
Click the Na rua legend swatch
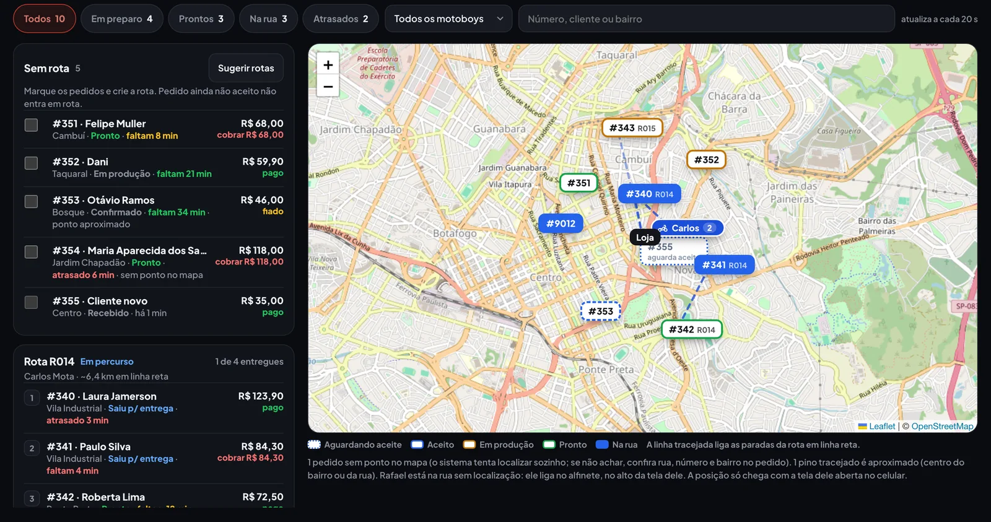click(x=602, y=445)
